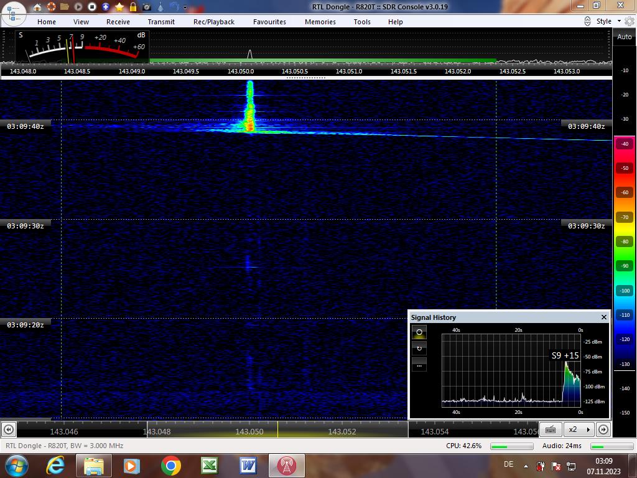This screenshot has height=478, width=637.
Task: Open the Transmit ribbon tab
Action: (x=161, y=22)
